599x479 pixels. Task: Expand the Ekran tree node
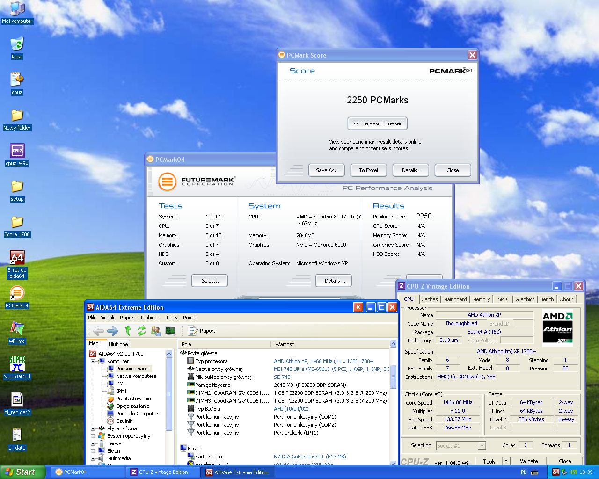point(93,451)
